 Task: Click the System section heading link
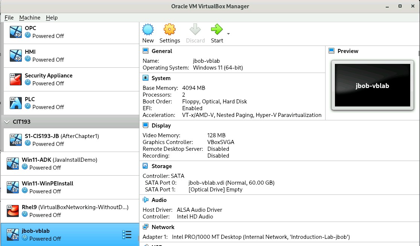(x=161, y=78)
